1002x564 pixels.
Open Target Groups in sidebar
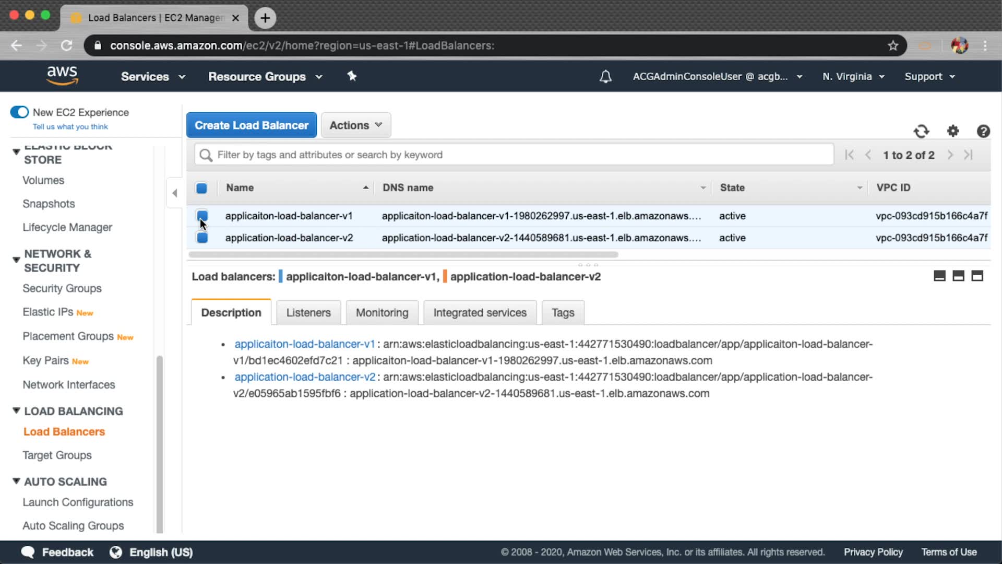point(57,455)
